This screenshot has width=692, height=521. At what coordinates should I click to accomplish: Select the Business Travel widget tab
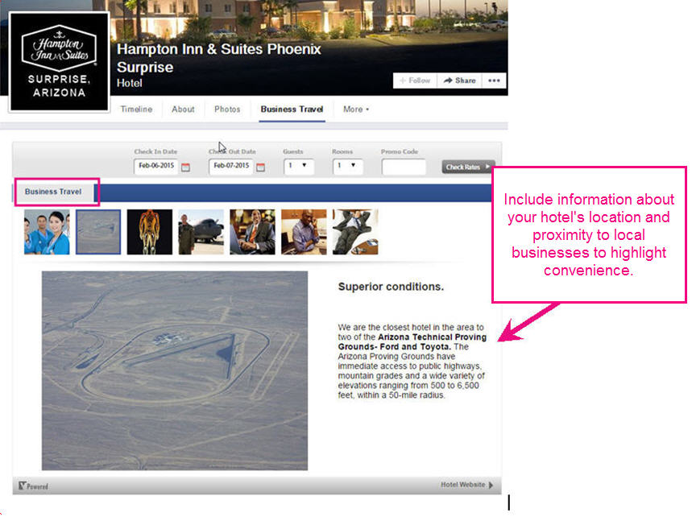(53, 192)
